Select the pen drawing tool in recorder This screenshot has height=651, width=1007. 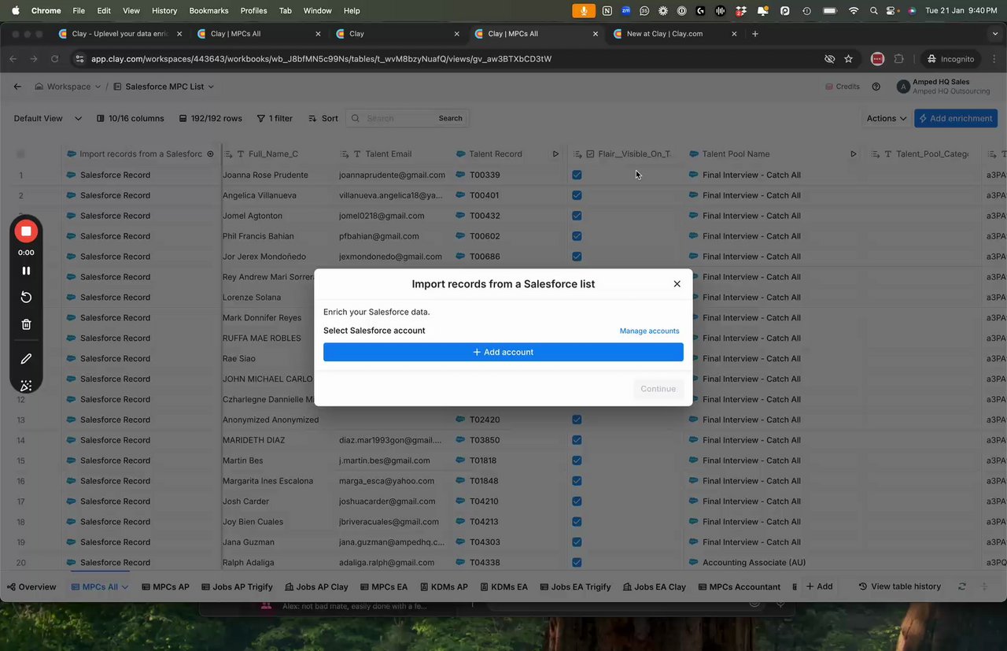[26, 359]
